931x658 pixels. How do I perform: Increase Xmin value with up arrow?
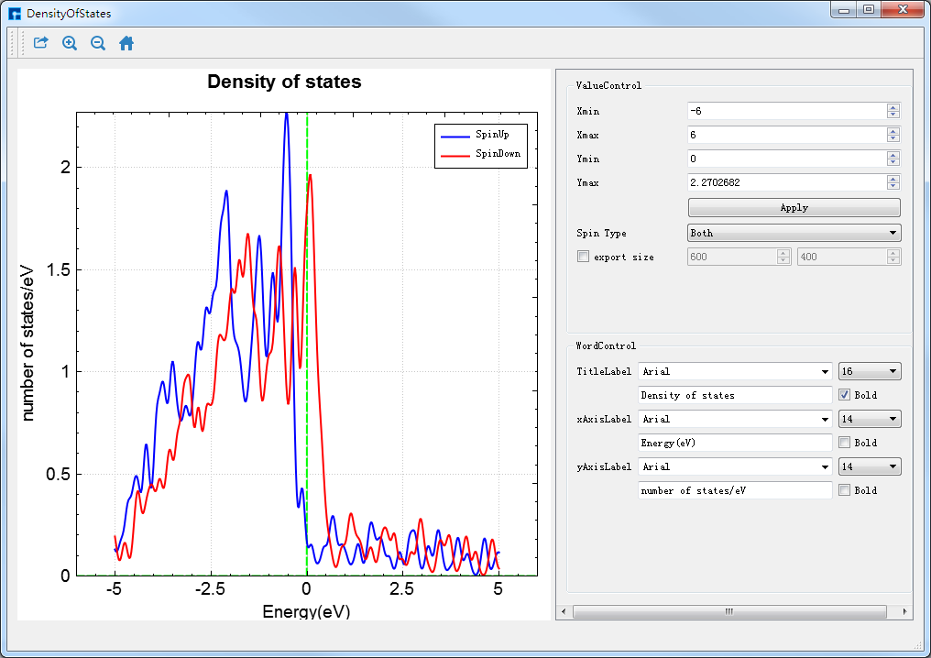pos(893,107)
